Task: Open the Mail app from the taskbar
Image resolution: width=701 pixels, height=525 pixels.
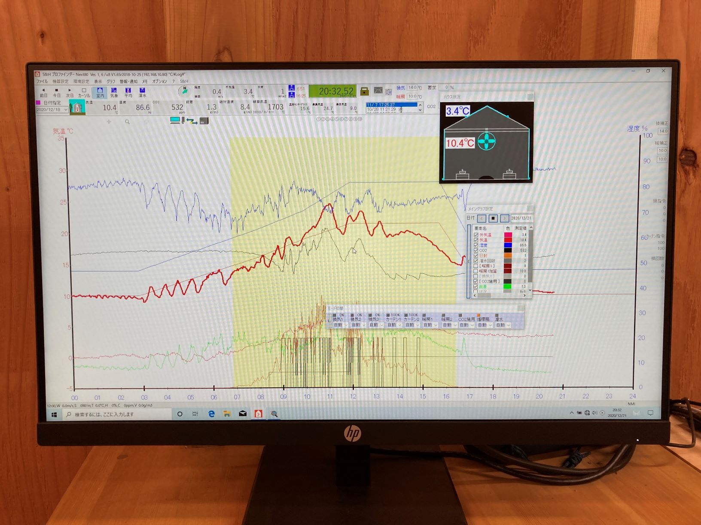Action: pos(242,414)
